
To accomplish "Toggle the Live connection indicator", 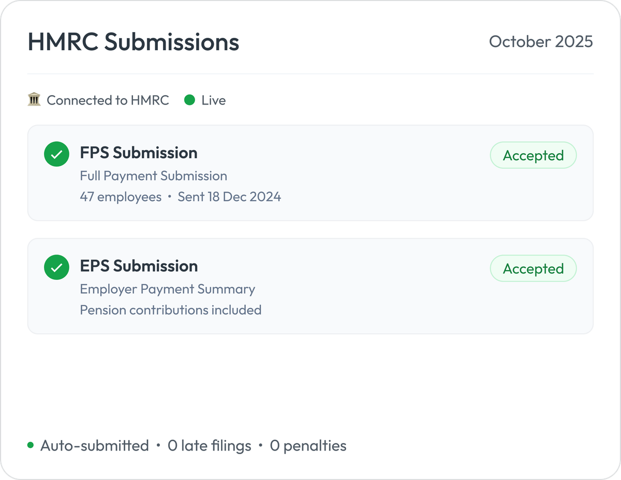I will click(x=190, y=100).
